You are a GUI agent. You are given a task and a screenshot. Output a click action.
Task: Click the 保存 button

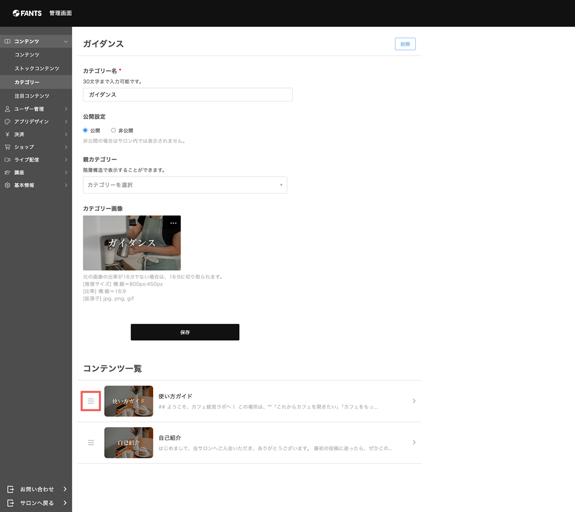pos(185,332)
